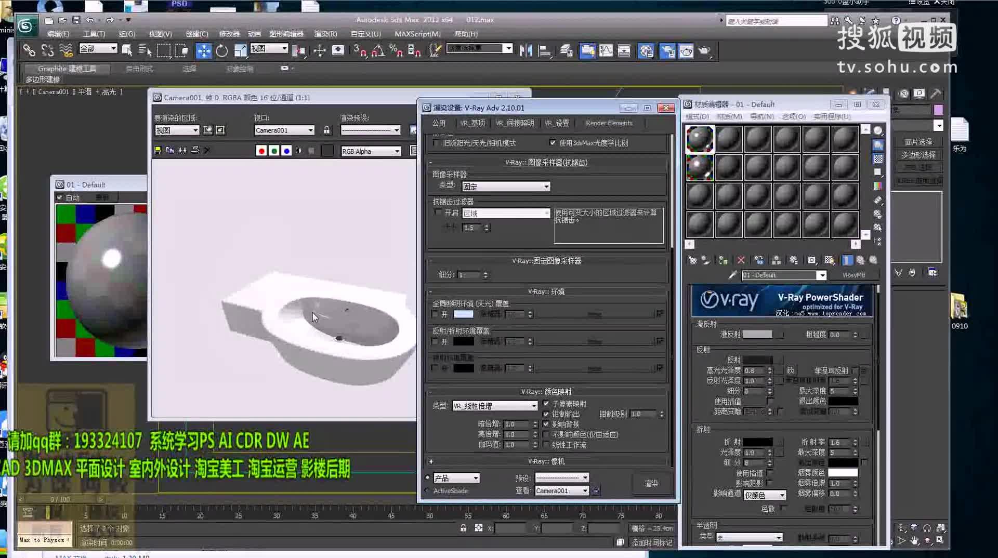Viewport: 998px width, 558px height.
Task: Select the Select and Rotate tool
Action: (222, 51)
